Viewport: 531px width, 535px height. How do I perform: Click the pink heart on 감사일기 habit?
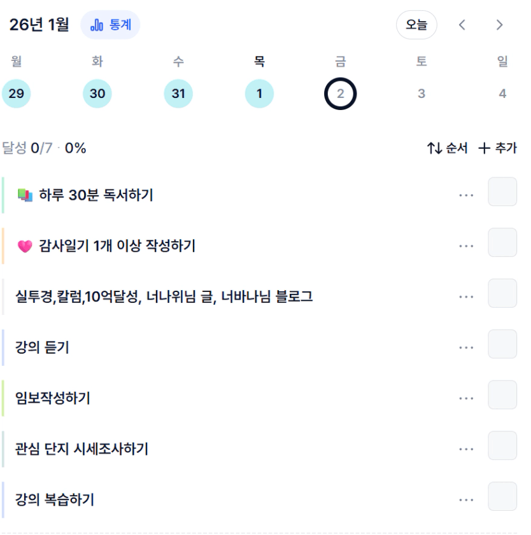click(25, 246)
